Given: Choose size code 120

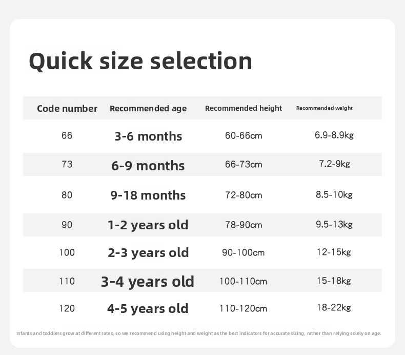Looking at the screenshot, I should coord(67,308).
